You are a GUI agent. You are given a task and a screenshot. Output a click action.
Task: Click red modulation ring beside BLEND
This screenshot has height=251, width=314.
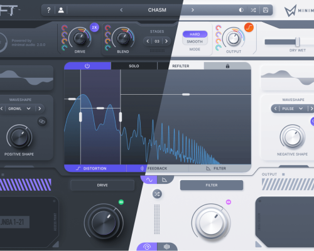pyautogui.click(x=107, y=28)
